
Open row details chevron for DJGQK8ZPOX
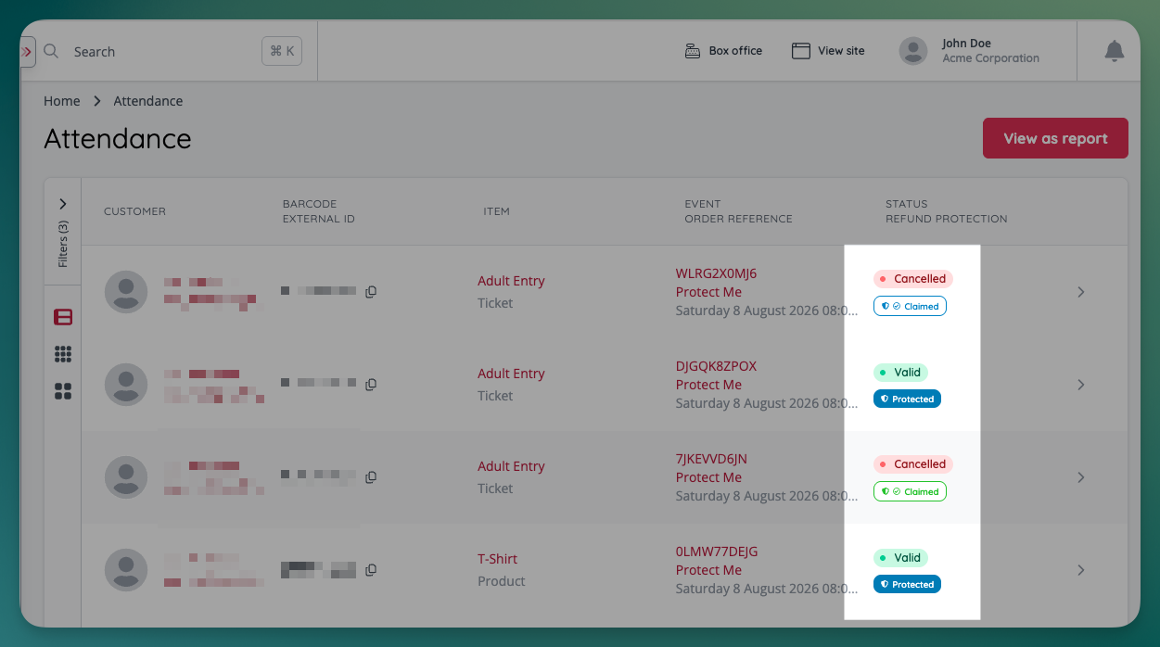coord(1080,385)
